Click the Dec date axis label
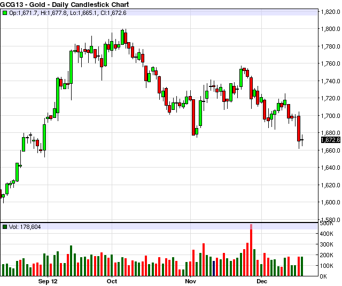The height and width of the screenshot is (286, 342). [262, 281]
